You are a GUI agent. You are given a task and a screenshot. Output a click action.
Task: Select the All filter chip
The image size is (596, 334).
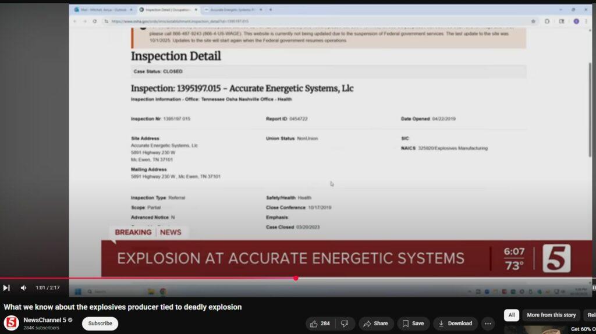coord(511,315)
